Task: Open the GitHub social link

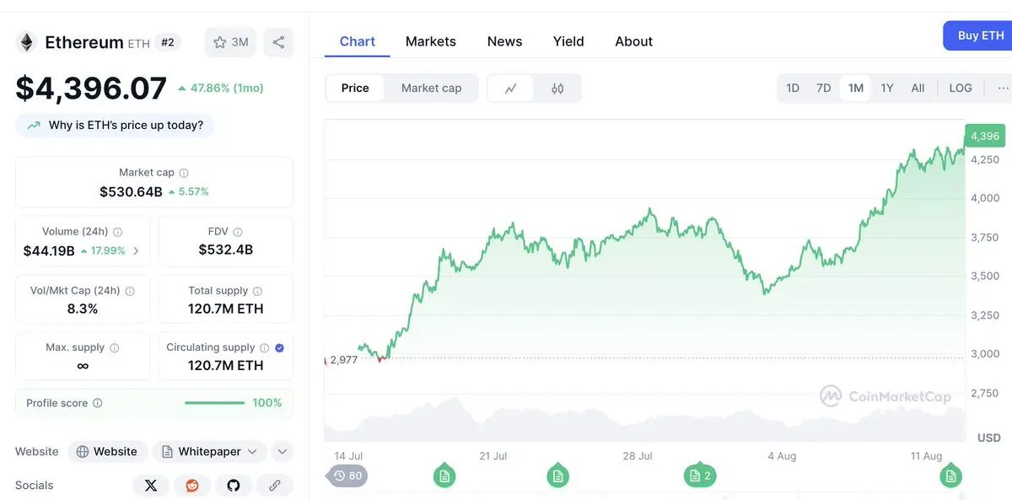Action: click(x=234, y=486)
